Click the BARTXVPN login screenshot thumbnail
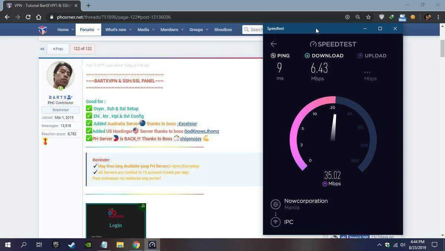Viewport: 445px width, 251px height. coord(116,221)
